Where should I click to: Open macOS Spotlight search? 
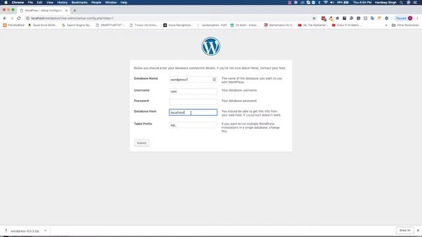[402, 3]
